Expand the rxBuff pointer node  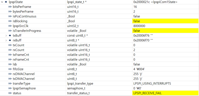coord(6,40)
